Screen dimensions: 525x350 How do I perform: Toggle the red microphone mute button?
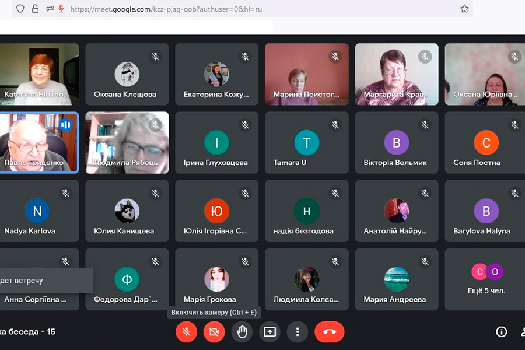(186, 331)
